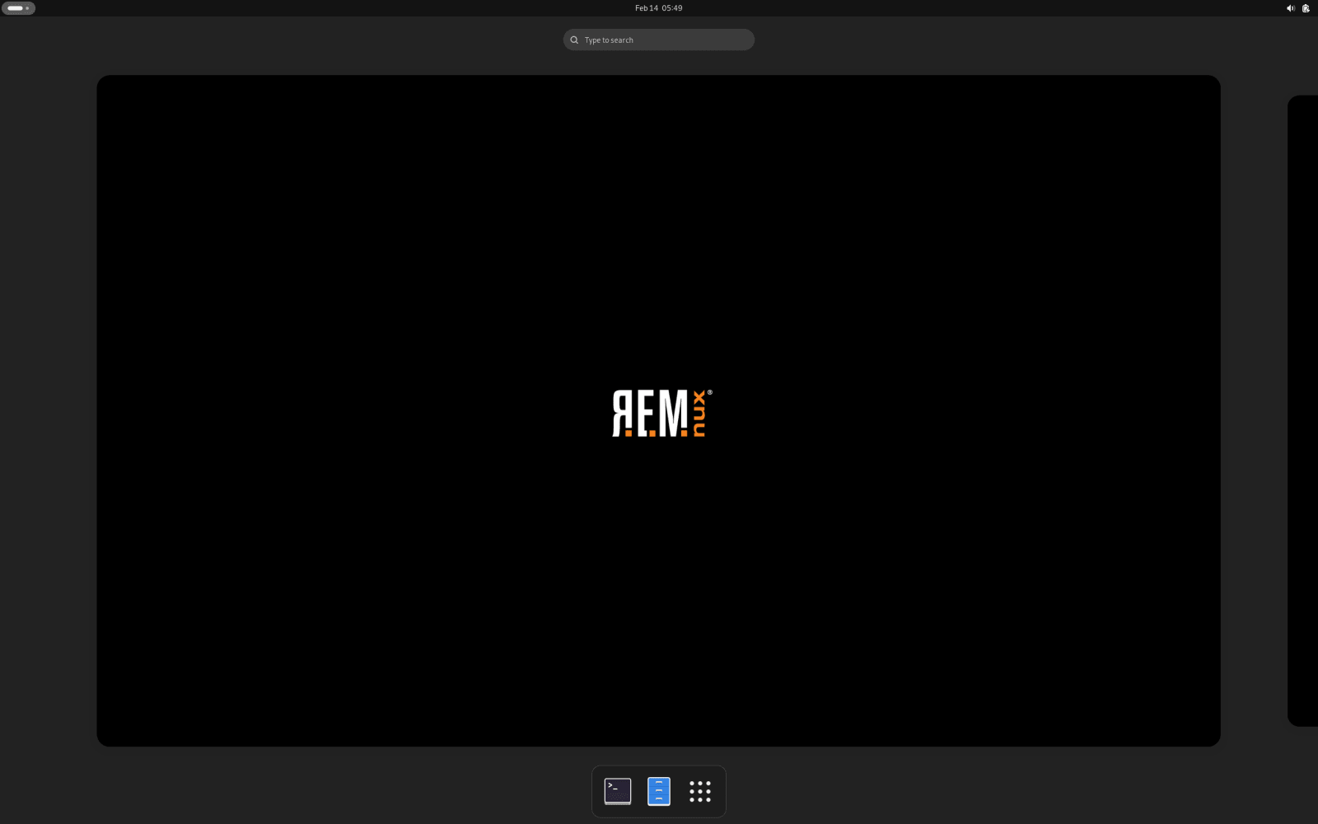Focus the Type to search field
The height and width of the screenshot is (824, 1318).
658,40
